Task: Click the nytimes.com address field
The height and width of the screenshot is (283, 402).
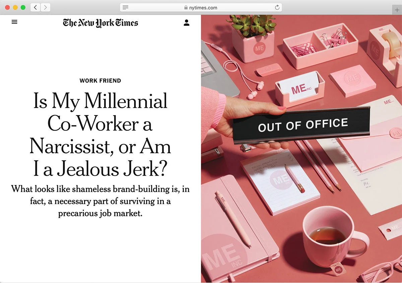Action: click(201, 7)
